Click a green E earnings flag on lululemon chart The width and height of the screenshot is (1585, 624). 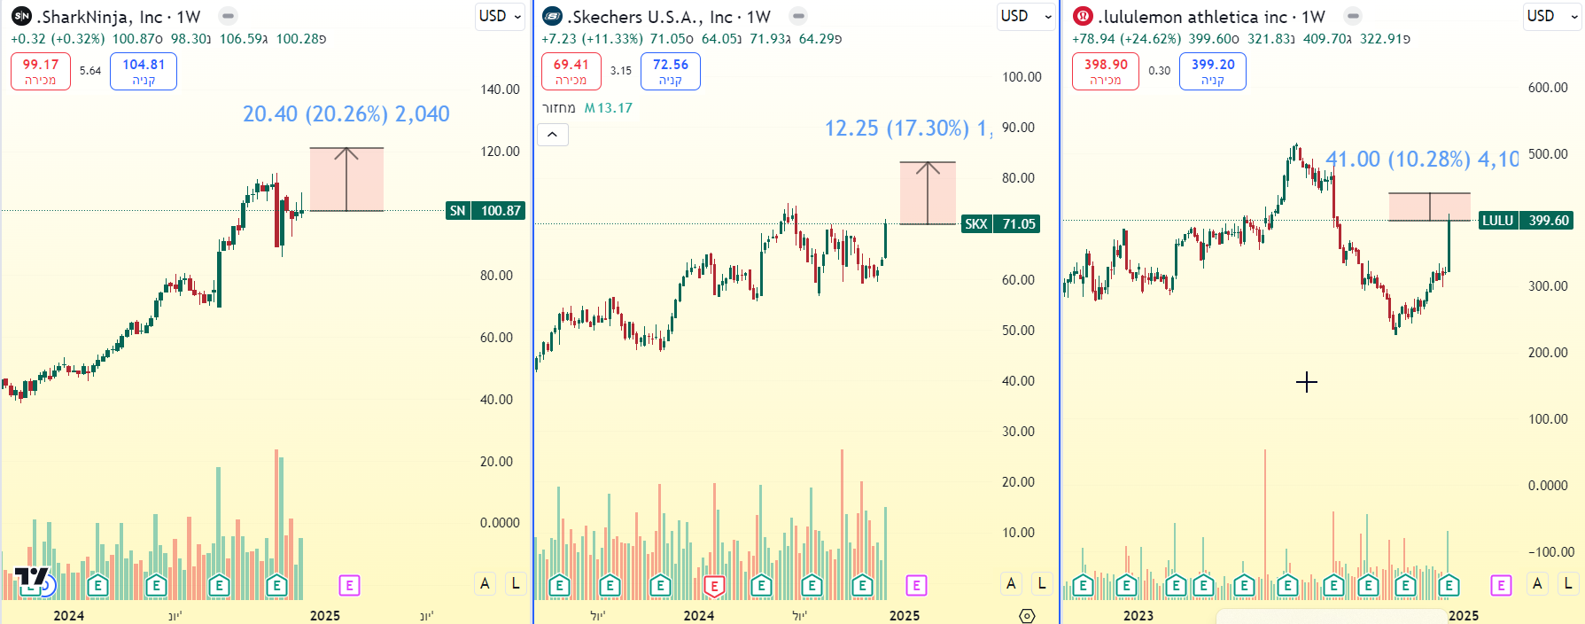point(1082,586)
